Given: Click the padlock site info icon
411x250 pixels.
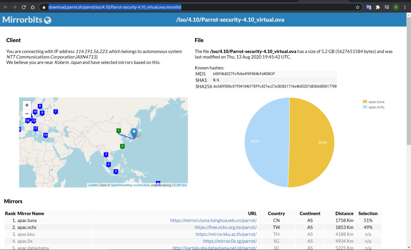Looking at the screenshot, I should pos(44,7).
